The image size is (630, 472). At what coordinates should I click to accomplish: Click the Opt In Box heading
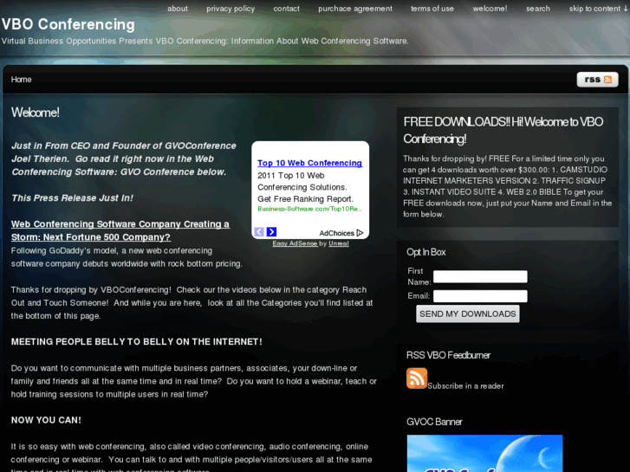[425, 252]
